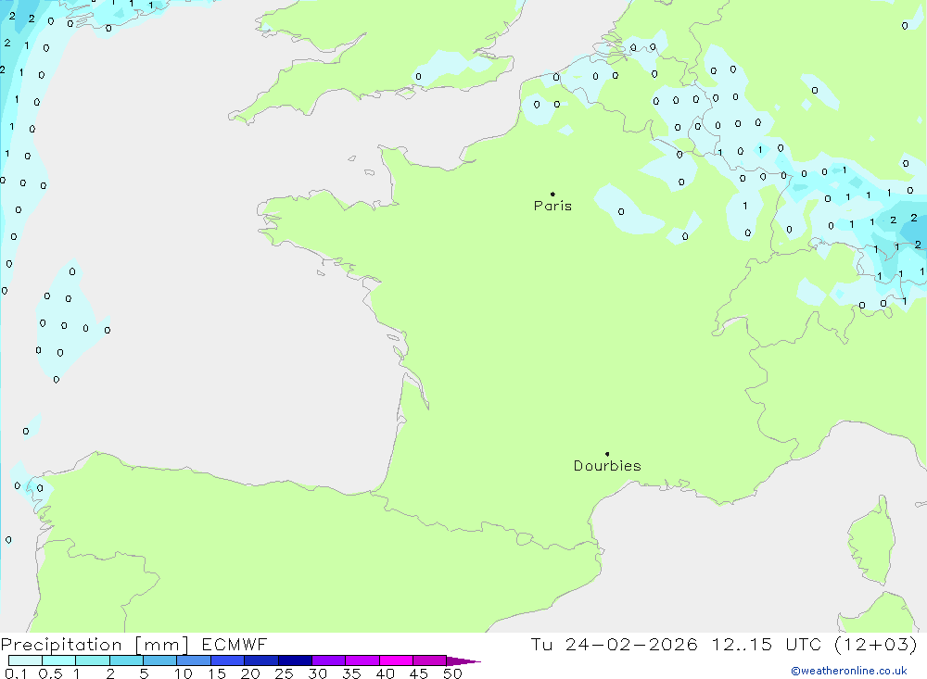This screenshot has height=679, width=927.
Task: Click the legend value label '50'
Action: point(452,673)
